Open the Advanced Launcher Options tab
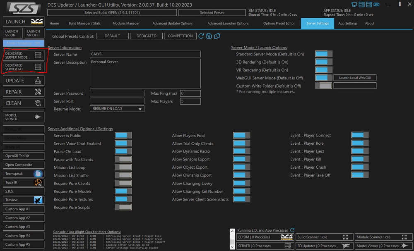 coord(228,24)
